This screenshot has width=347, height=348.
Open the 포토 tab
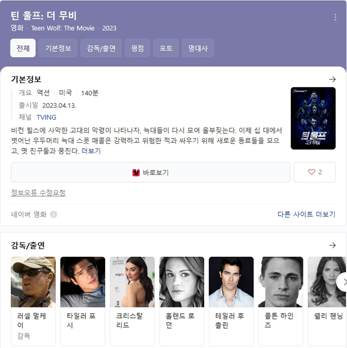(166, 48)
